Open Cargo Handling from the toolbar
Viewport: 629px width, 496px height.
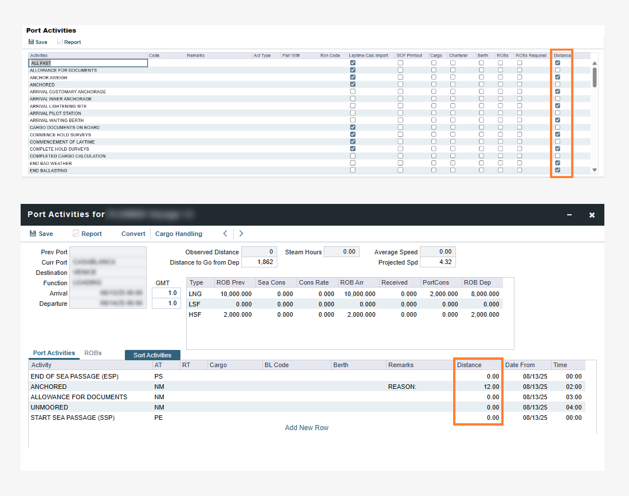[178, 234]
